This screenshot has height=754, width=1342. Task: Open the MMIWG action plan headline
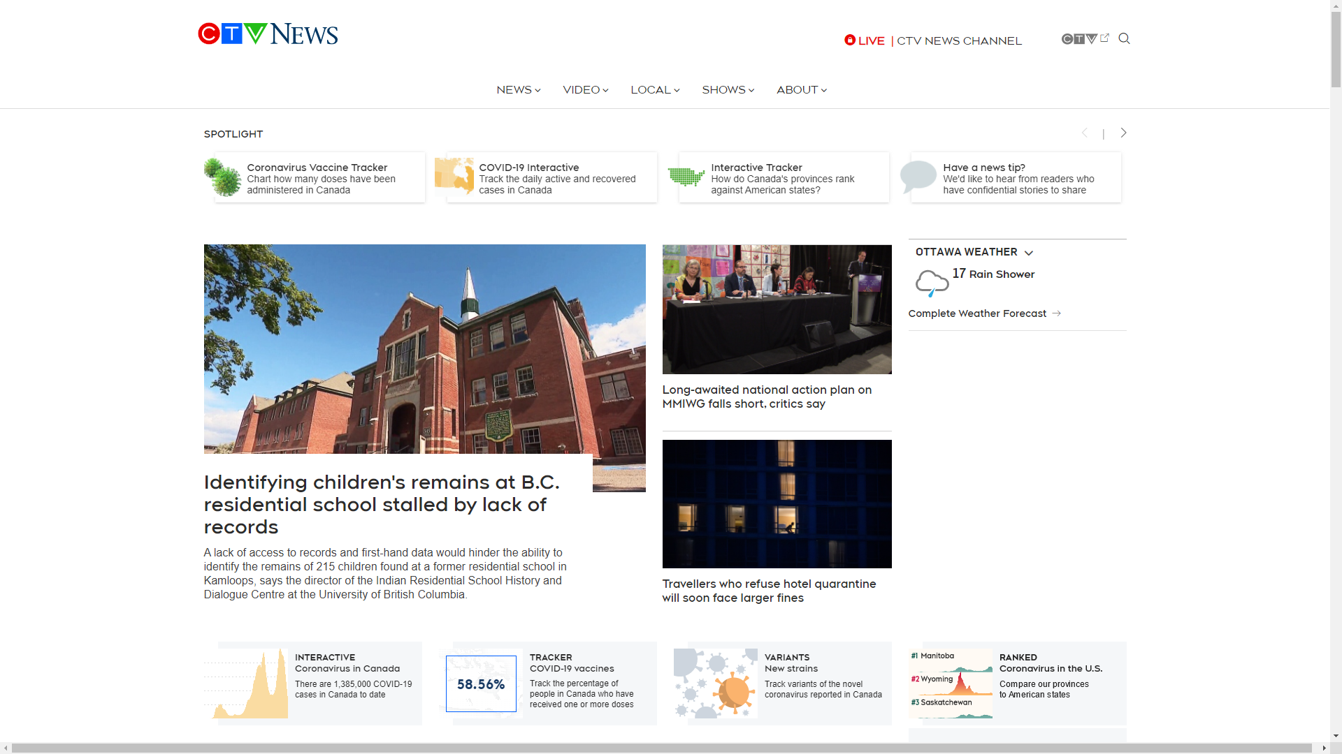tap(767, 397)
